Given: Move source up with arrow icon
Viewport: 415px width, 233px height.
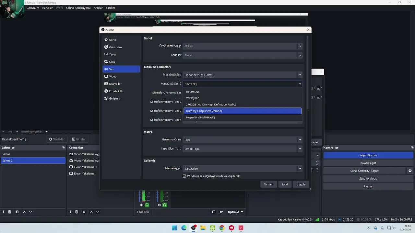Looking at the screenshot, I should pos(91,212).
